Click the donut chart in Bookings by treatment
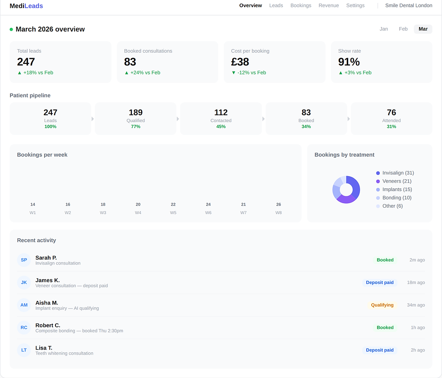The width and height of the screenshot is (442, 378). (346, 190)
